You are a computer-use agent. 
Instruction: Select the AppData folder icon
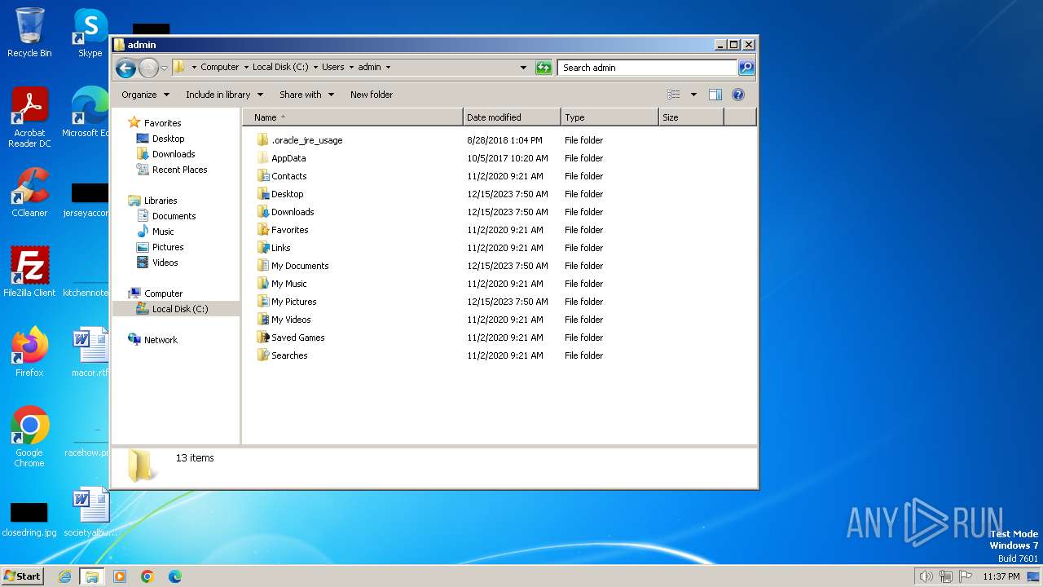(262, 158)
